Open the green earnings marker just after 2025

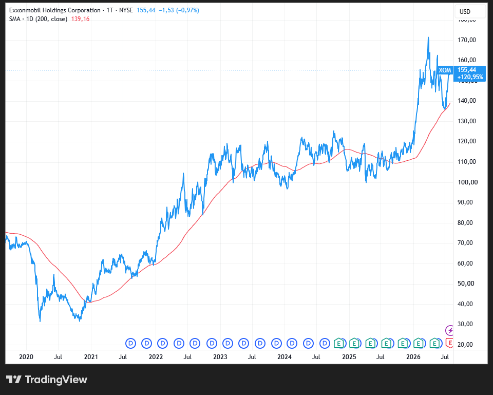[x=354, y=343]
